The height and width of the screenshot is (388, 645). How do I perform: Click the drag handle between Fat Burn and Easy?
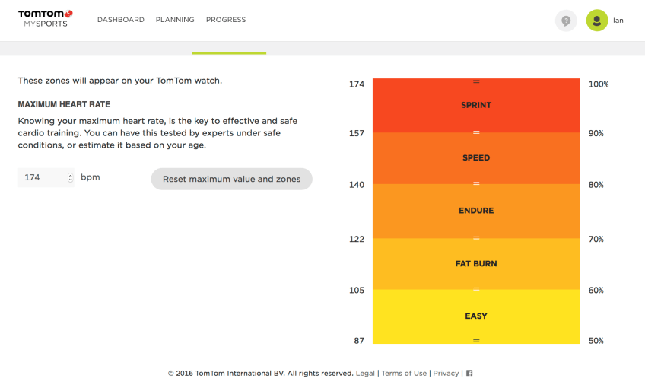pyautogui.click(x=476, y=289)
